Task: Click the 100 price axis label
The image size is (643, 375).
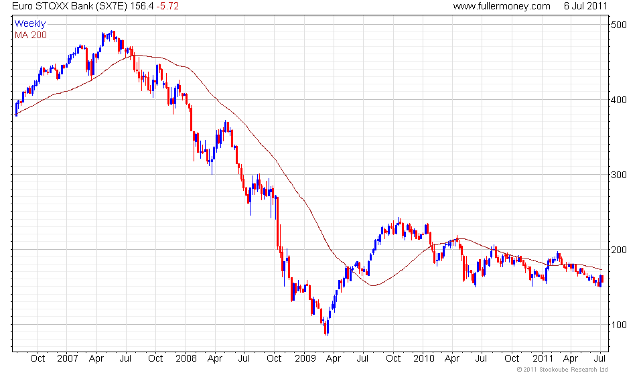Action: coord(619,325)
